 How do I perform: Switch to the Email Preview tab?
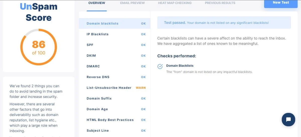132,3
